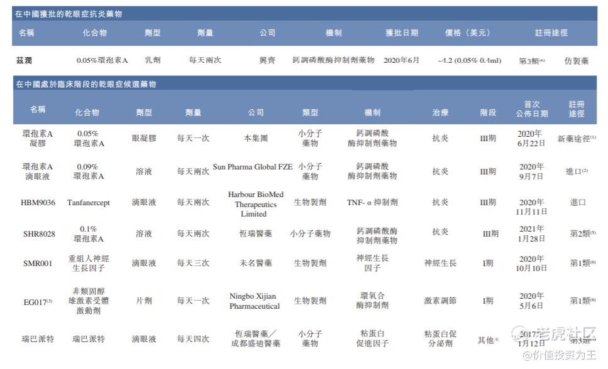This screenshot has width=608, height=369.
Task: Select the '獲批日期' column header
Action: coord(402,33)
